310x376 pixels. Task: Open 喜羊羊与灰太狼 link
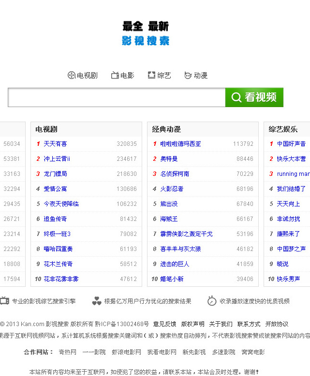(x=180, y=249)
